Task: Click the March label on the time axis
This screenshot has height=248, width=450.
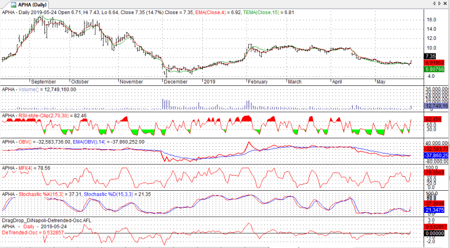Action: (295, 82)
